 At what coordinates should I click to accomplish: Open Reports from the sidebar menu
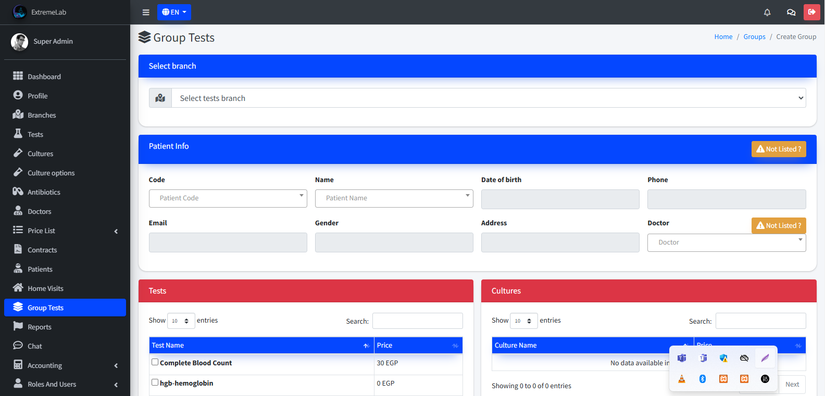[x=40, y=327]
